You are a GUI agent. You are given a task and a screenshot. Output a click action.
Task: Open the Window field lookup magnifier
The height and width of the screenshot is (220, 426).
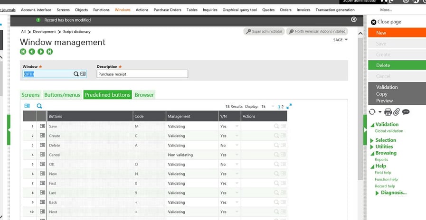[x=76, y=74]
